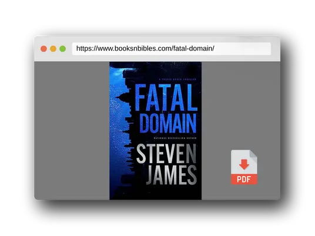Click the yellow minimize dot

tap(53, 49)
